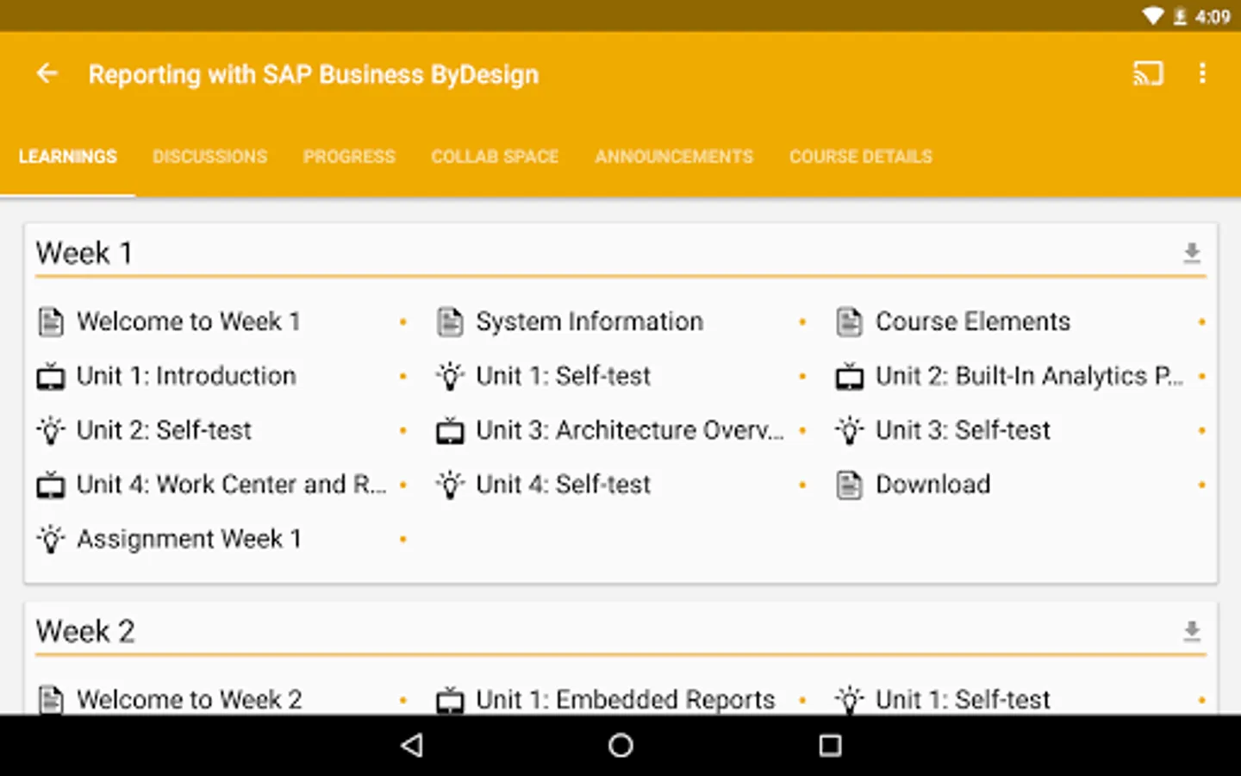This screenshot has height=776, width=1241.
Task: Switch to the Progress tab
Action: pyautogui.click(x=349, y=157)
